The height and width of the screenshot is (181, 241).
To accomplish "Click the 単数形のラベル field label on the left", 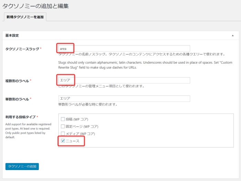I will click(x=17, y=99).
